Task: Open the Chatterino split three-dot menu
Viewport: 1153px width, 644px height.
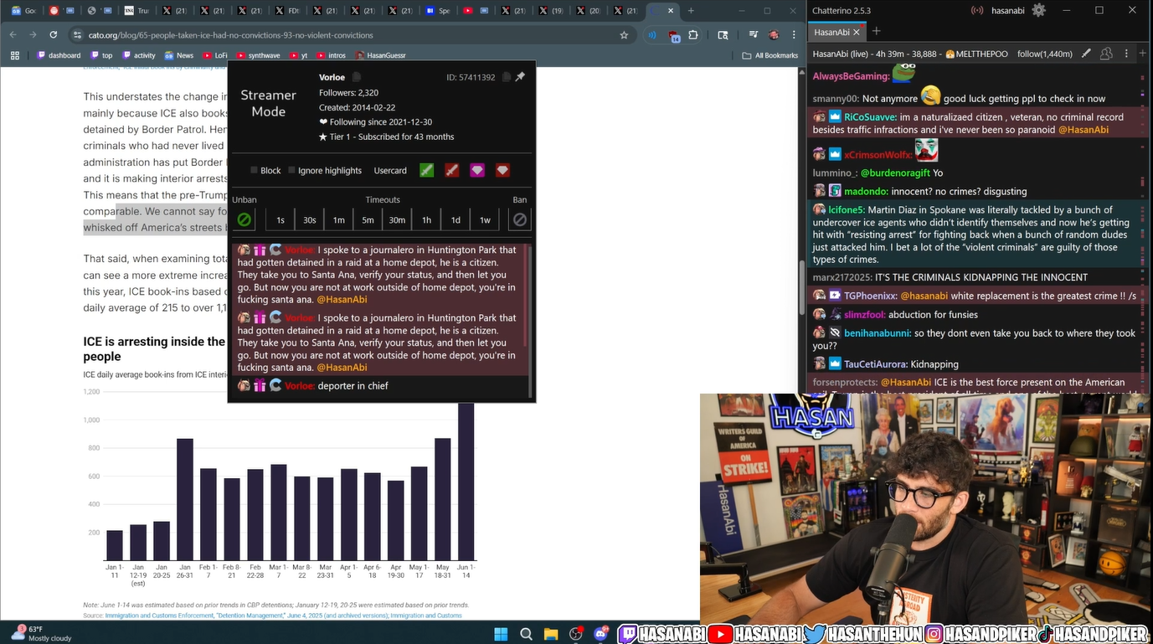Action: [1125, 54]
